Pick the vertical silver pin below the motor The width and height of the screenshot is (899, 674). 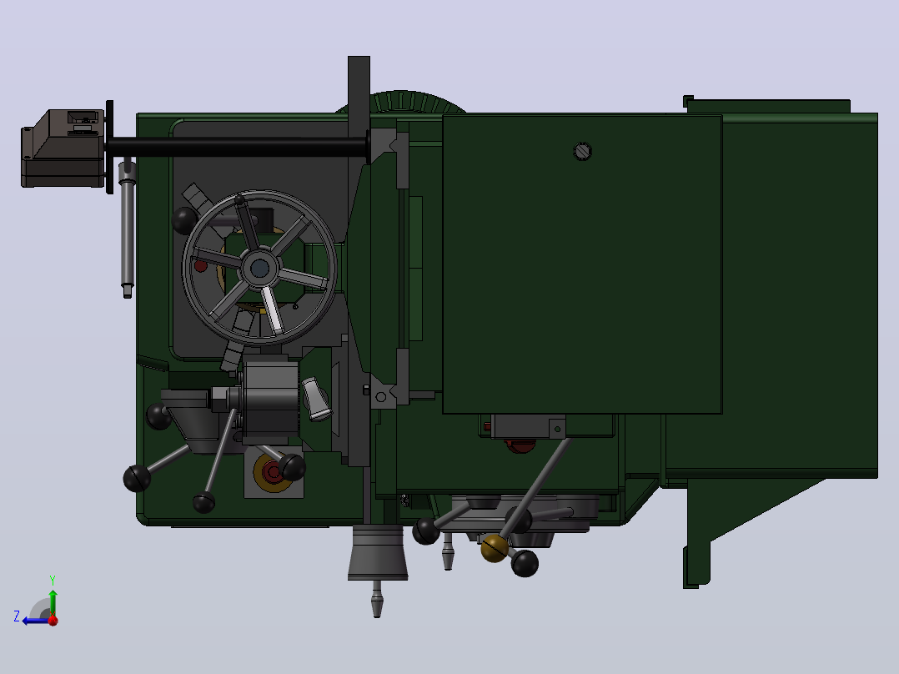pyautogui.click(x=128, y=229)
